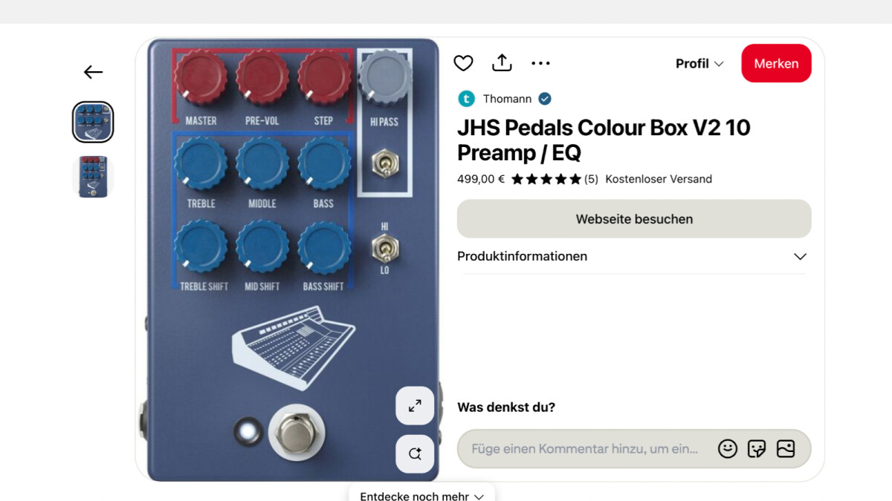Image resolution: width=892 pixels, height=501 pixels.
Task: Open Thomann profile link
Action: [507, 99]
